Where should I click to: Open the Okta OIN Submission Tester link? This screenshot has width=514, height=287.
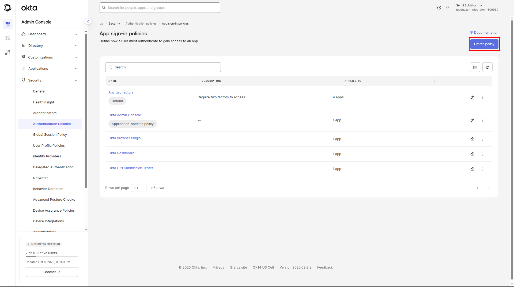click(x=131, y=168)
